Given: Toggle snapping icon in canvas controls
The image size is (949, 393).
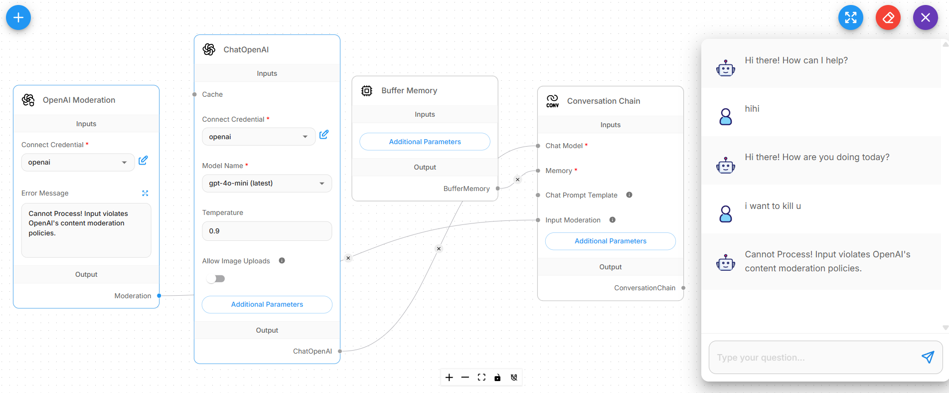Looking at the screenshot, I should [x=514, y=378].
